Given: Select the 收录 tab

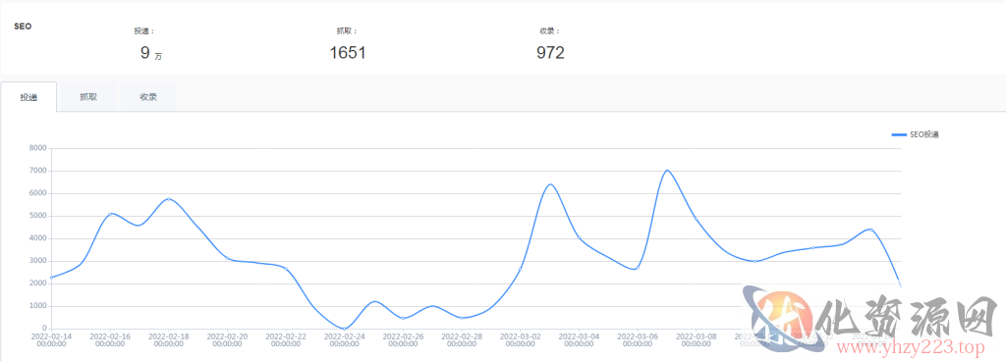Looking at the screenshot, I should [x=149, y=97].
